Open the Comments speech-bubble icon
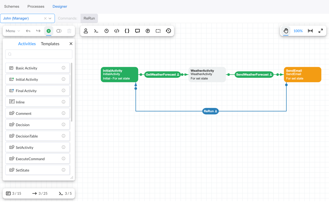Viewport: 329px width, 202px height. point(137,31)
